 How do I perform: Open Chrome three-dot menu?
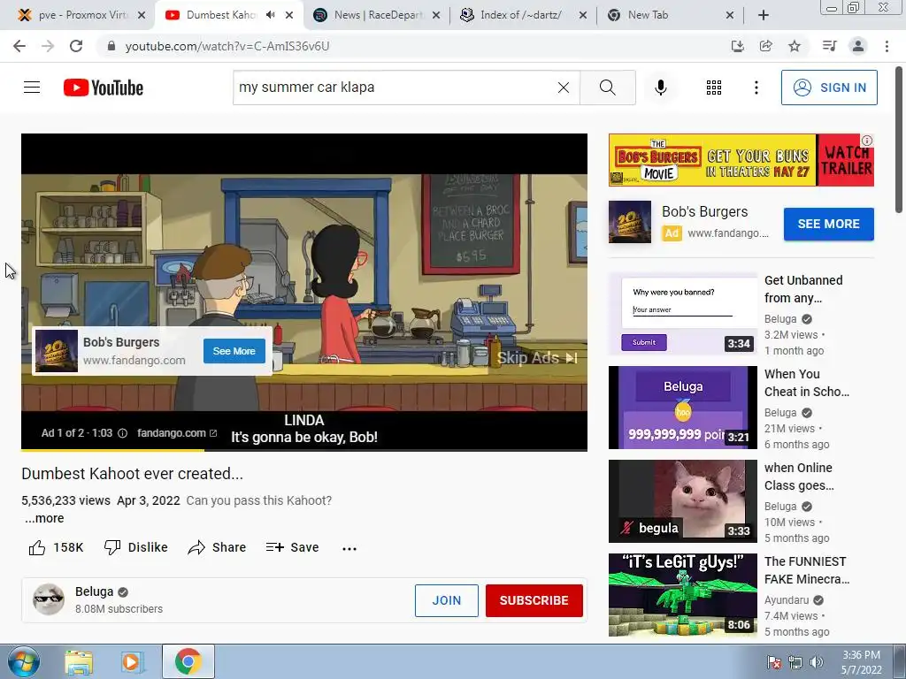(x=887, y=46)
